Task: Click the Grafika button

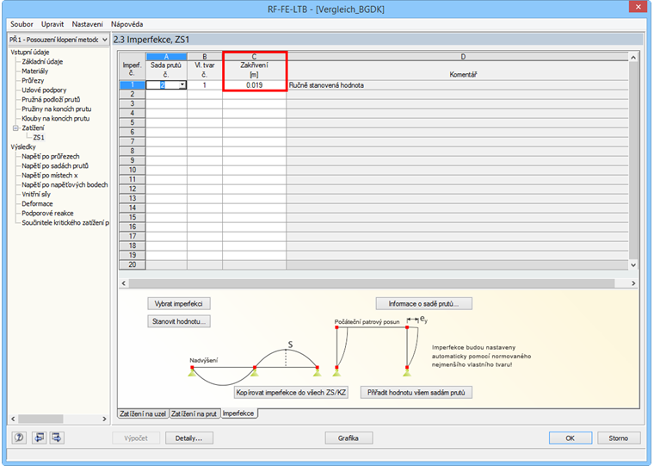Action: click(349, 438)
